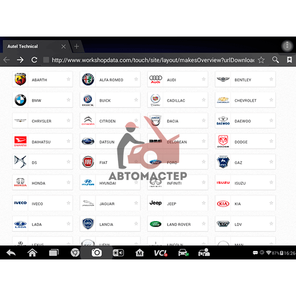Open the VCI connection status icon
Screen dimensions: 296x296
click(161, 253)
